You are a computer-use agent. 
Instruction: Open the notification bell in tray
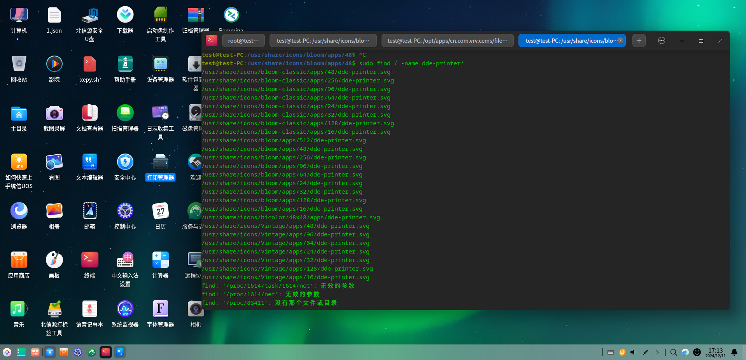point(734,352)
